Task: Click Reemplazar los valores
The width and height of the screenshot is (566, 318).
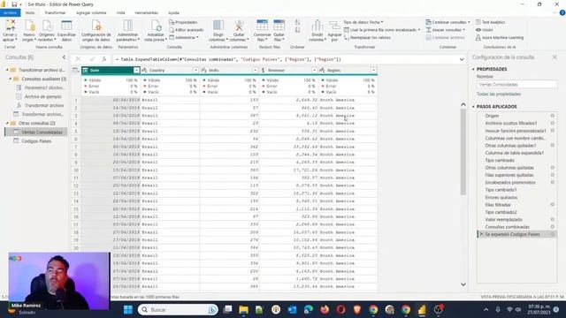Action: tap(368, 37)
